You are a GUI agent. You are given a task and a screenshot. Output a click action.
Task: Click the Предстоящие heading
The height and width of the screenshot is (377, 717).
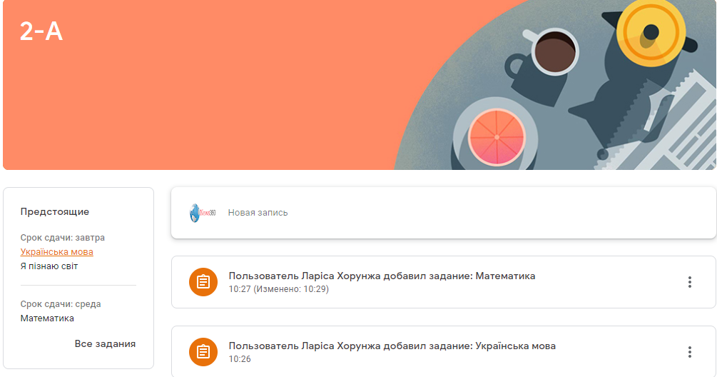pos(55,211)
